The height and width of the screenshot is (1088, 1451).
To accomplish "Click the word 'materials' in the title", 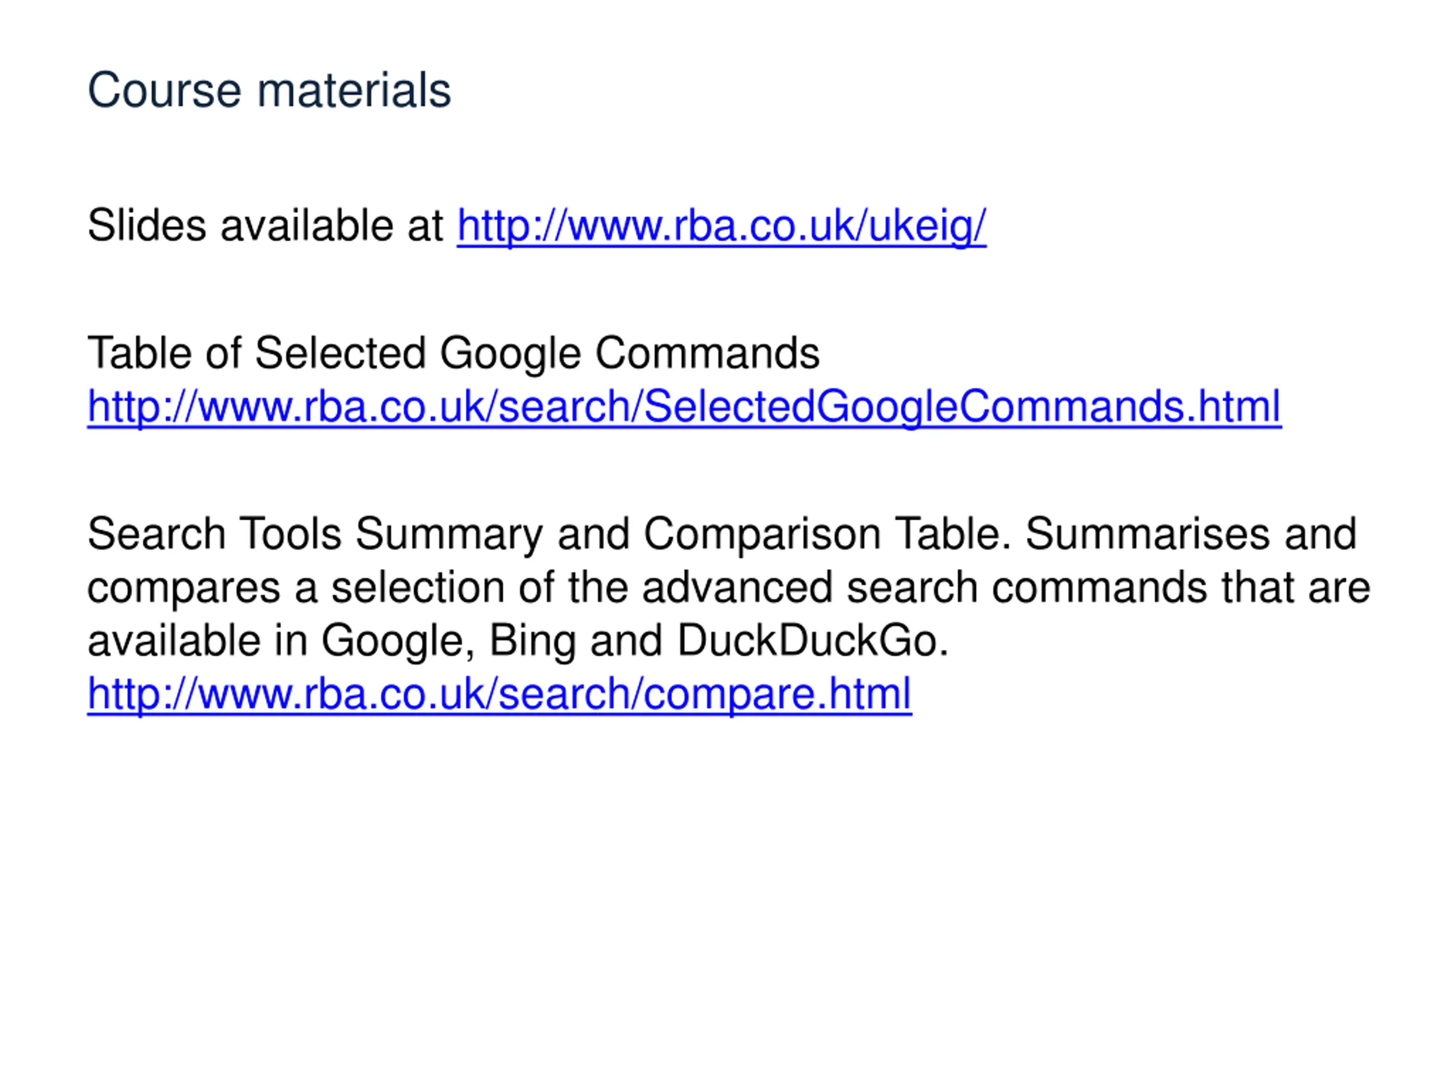I will point(354,90).
